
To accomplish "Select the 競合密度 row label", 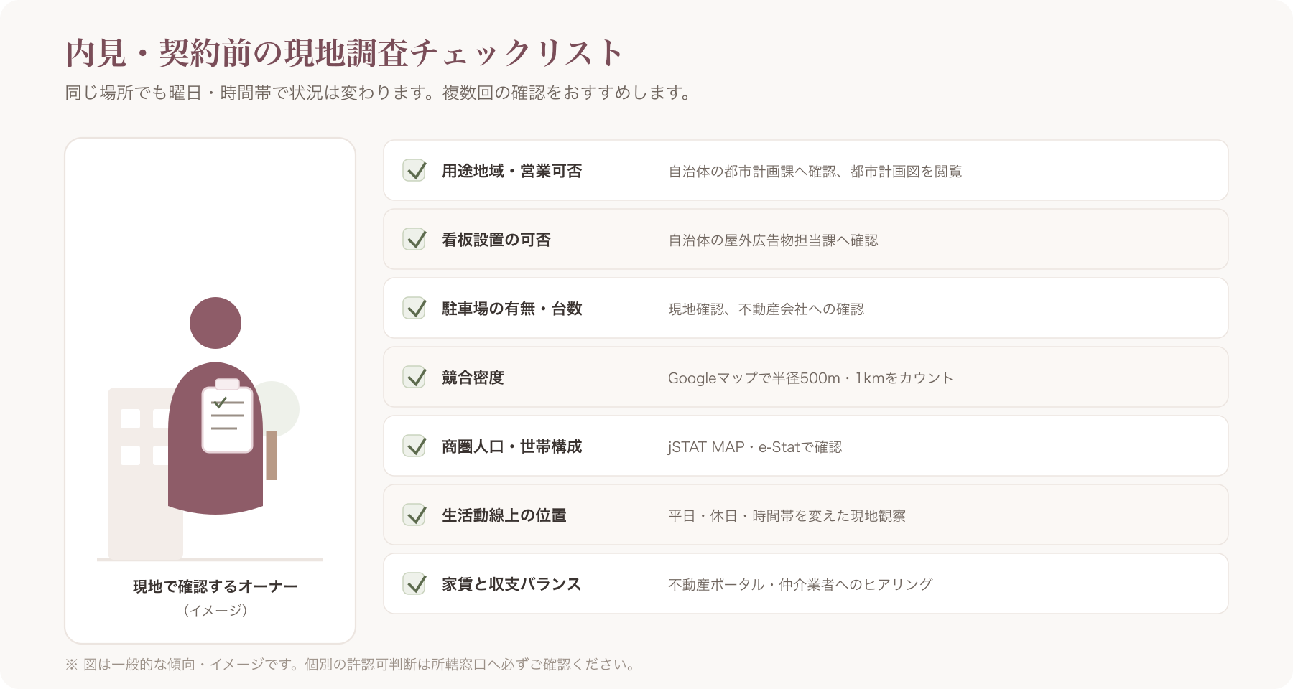I will click(473, 378).
